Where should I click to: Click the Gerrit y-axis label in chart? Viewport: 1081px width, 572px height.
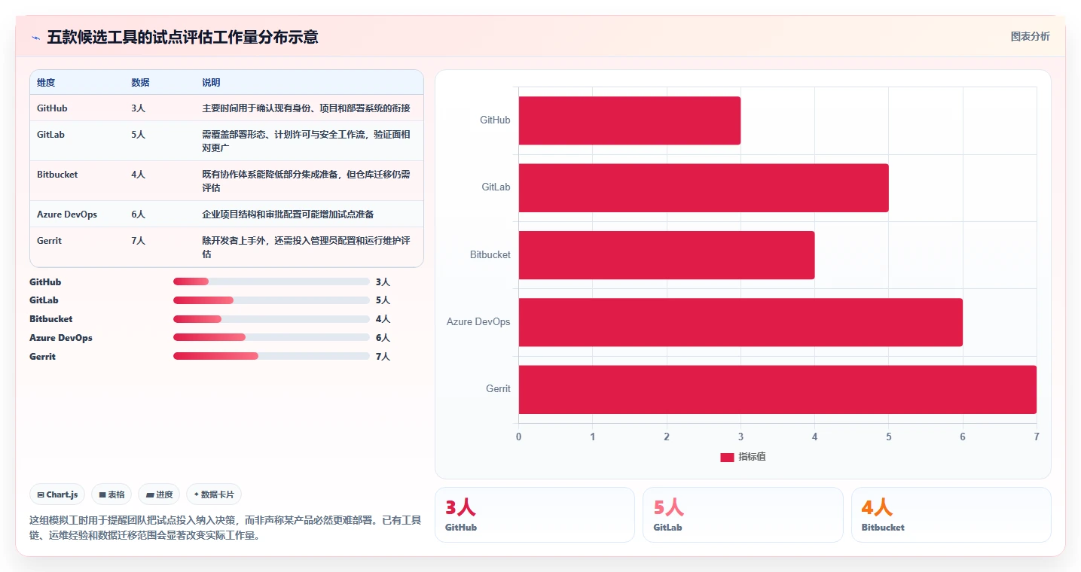pyautogui.click(x=498, y=389)
